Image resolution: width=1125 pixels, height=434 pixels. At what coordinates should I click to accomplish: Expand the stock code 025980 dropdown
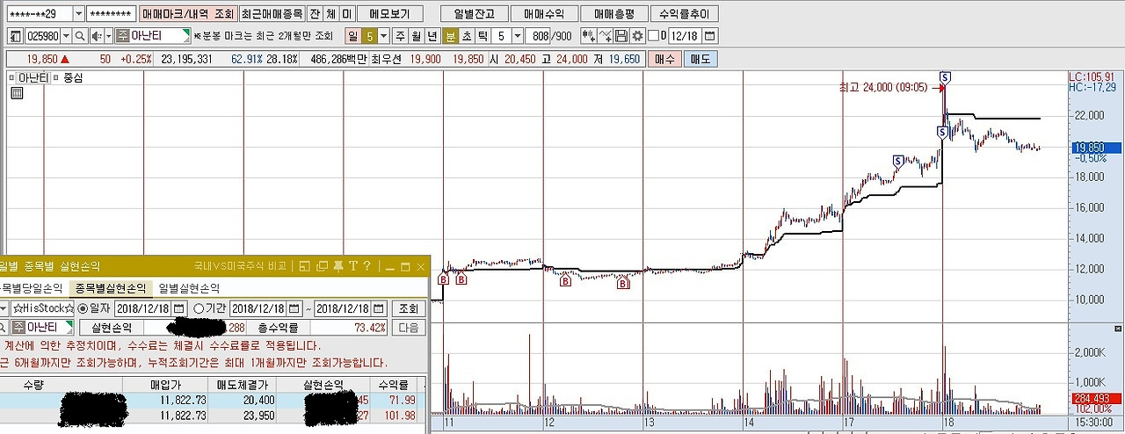(x=66, y=36)
